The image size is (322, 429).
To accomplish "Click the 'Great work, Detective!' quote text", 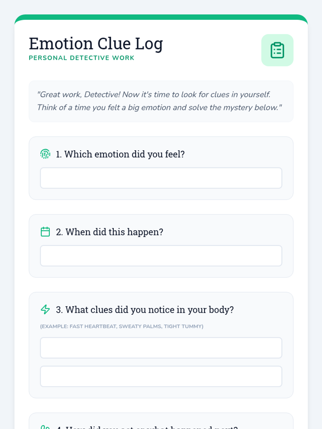I will tap(154, 95).
